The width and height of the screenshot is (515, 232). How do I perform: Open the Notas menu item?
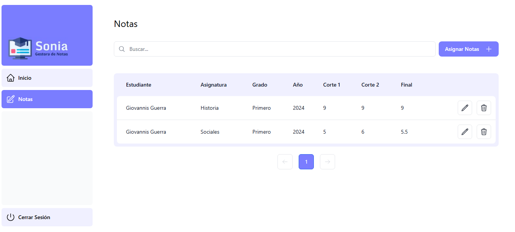(x=47, y=99)
